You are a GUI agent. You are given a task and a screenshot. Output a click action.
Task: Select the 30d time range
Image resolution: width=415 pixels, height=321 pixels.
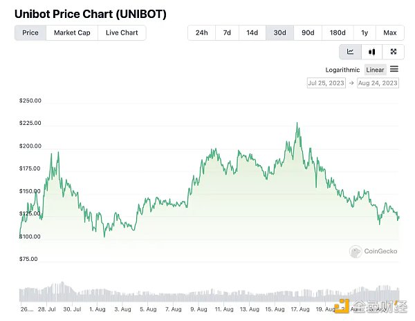coord(279,32)
